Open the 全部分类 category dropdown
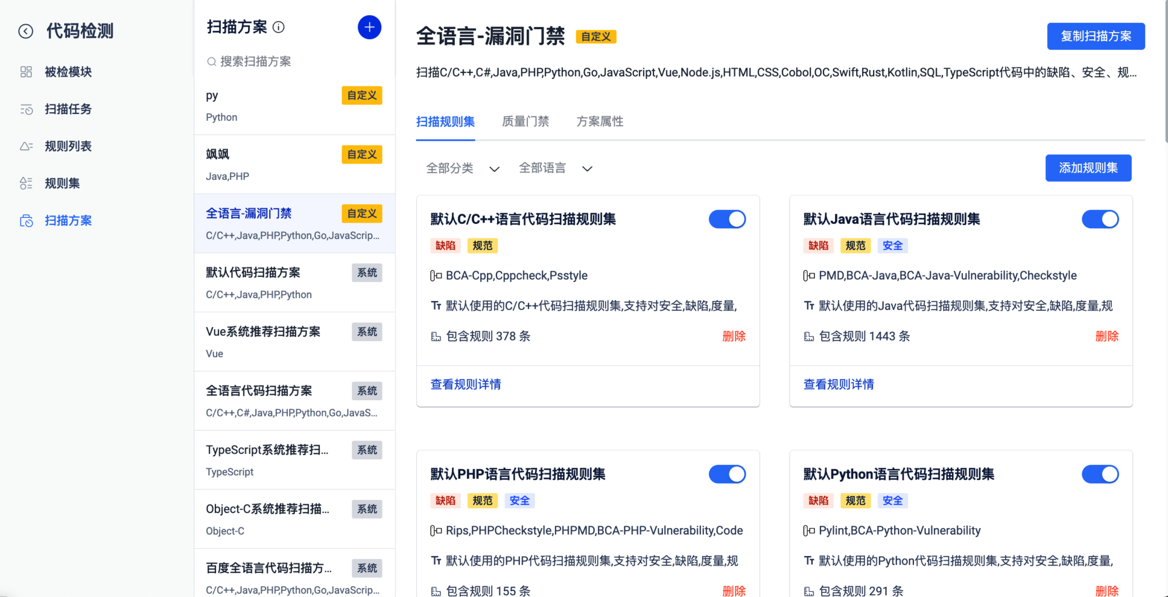This screenshot has width=1168, height=597. pyautogui.click(x=463, y=168)
